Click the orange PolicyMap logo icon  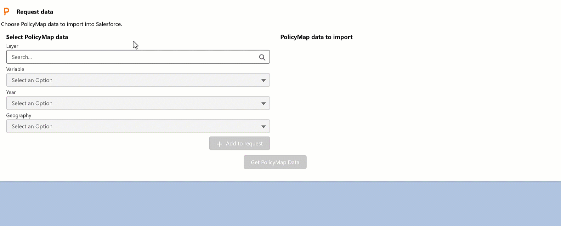[x=6, y=12]
